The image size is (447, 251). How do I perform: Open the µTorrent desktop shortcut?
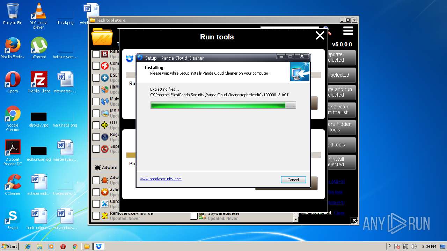click(x=38, y=48)
